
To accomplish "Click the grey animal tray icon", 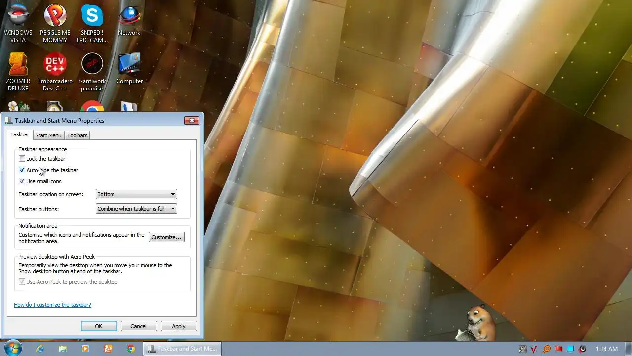I will 523,349.
